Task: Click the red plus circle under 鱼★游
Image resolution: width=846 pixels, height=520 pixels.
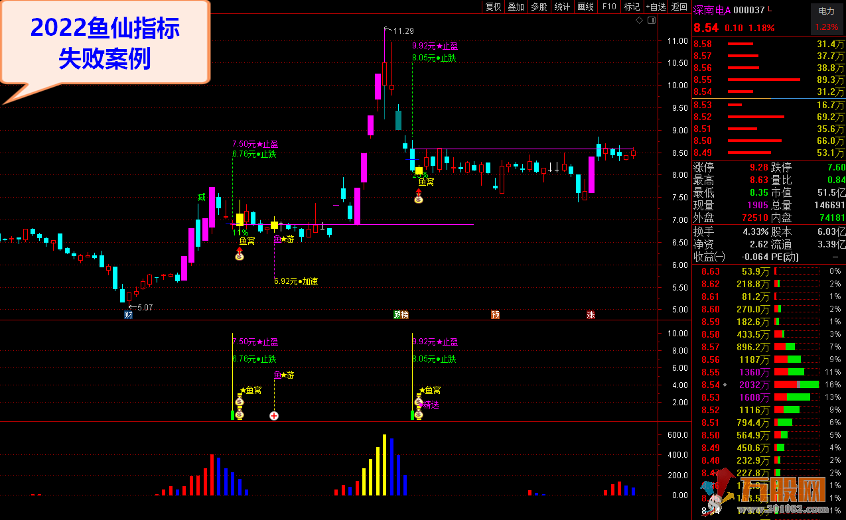Action: (x=274, y=416)
